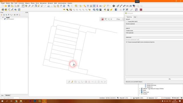The height and width of the screenshot is (103, 183).
Task: Open Windows notification center icon
Action: point(180,101)
